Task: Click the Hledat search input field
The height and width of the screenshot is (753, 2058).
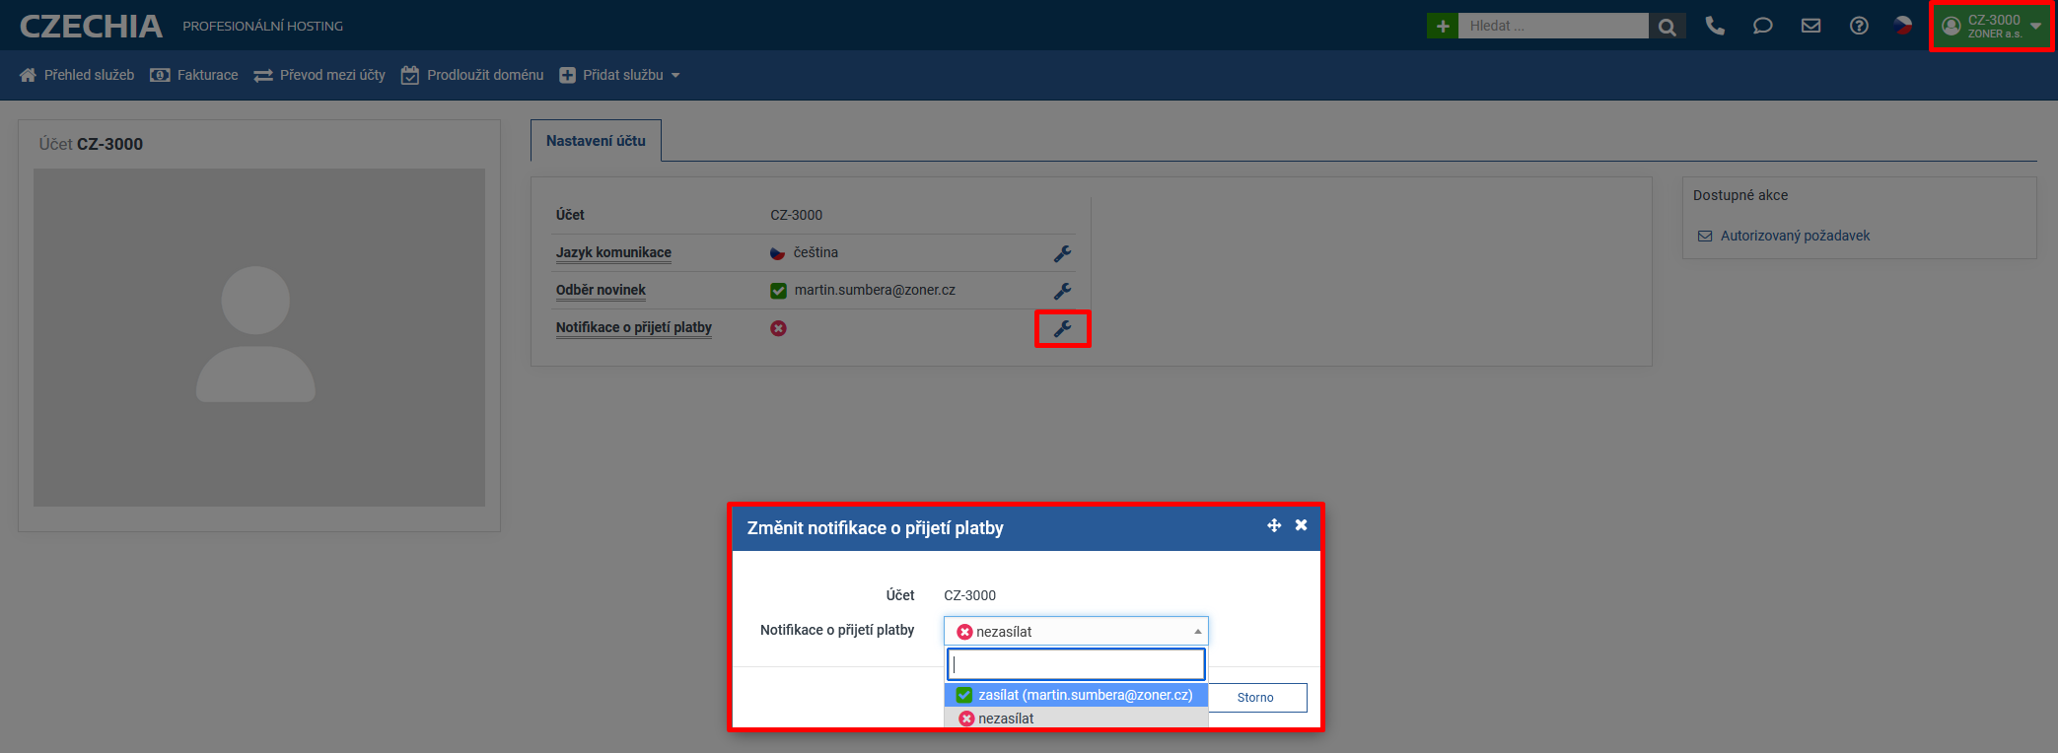Action: pos(1553,27)
